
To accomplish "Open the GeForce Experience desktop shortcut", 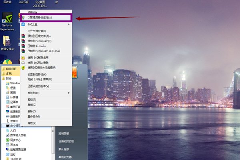I will click(7, 22).
